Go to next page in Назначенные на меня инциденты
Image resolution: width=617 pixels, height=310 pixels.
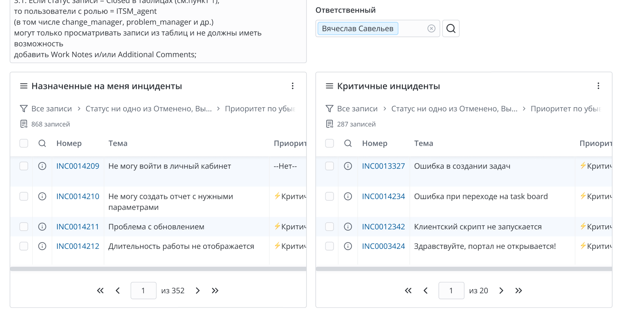[x=197, y=290]
